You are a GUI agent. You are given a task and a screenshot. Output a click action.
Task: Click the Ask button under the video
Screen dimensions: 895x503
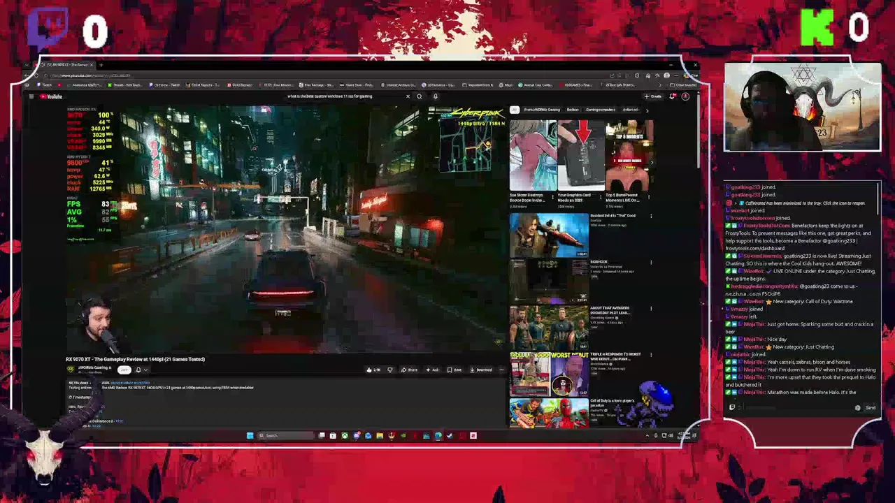click(x=433, y=370)
